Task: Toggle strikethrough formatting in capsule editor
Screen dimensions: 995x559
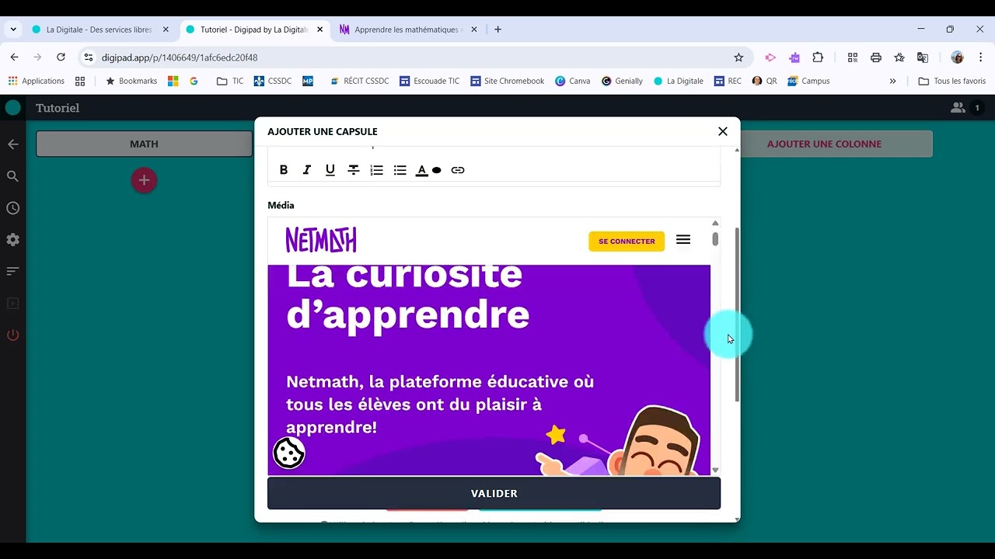Action: tap(354, 170)
